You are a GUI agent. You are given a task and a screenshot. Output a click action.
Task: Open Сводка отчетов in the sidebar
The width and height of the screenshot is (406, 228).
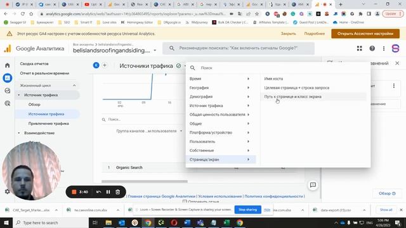click(x=34, y=63)
